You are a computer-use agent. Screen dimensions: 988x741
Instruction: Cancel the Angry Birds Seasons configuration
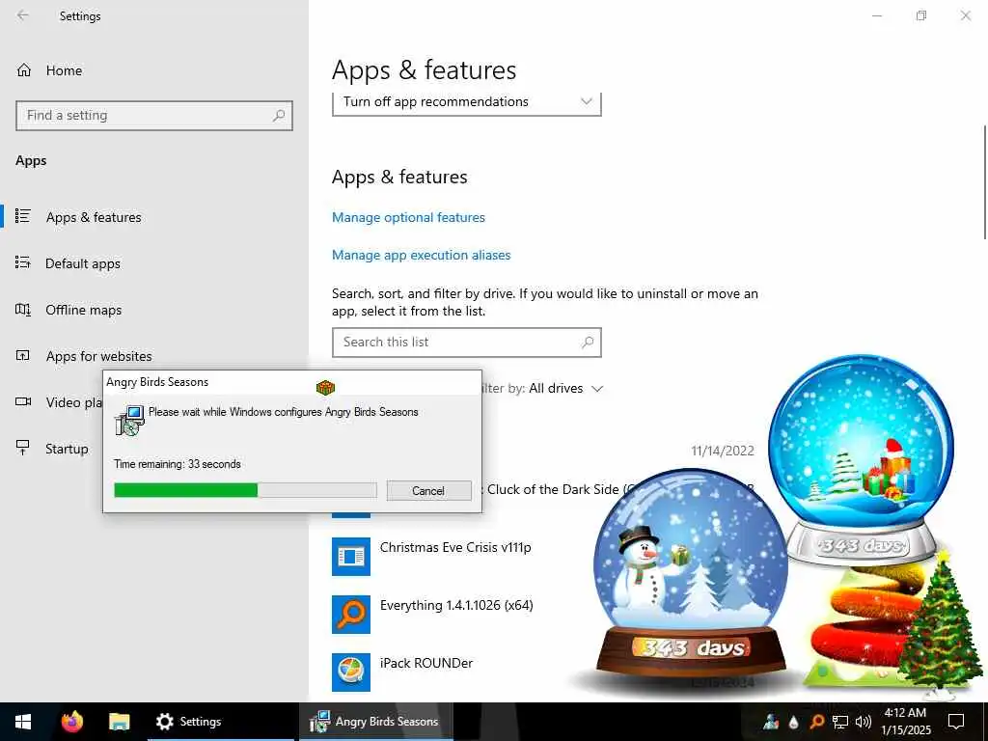click(x=428, y=491)
